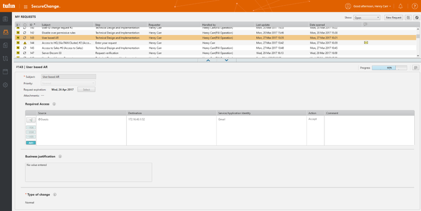The height and width of the screenshot is (211, 421).
Task: Click the warning icon in row 144
Action: (x=24, y=43)
